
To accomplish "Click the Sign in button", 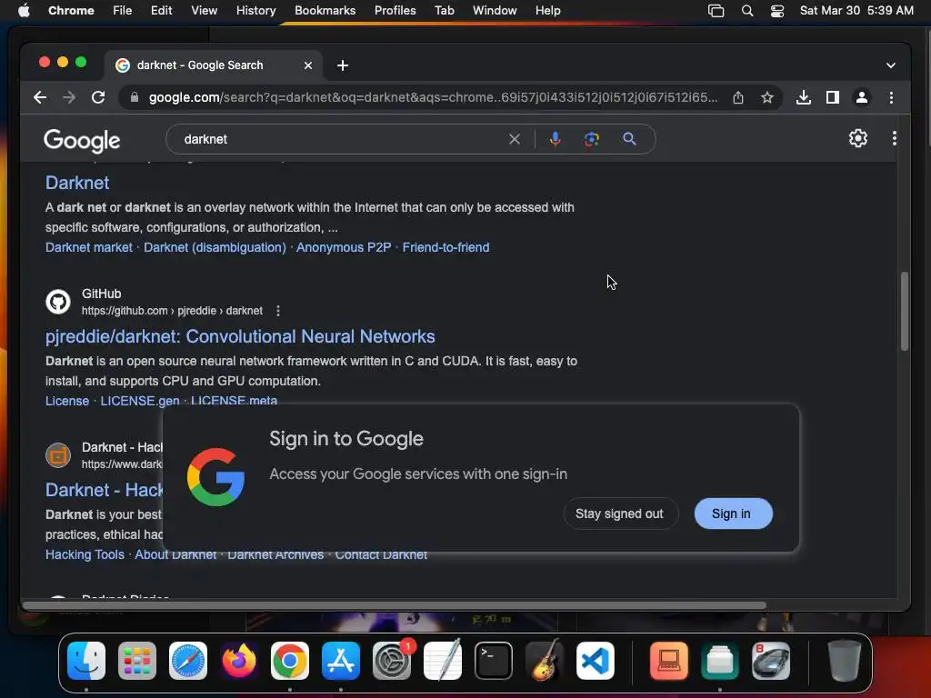I will pyautogui.click(x=734, y=514).
